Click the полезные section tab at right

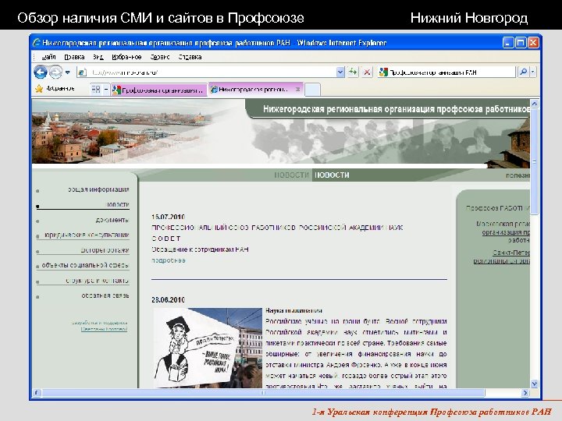point(518,175)
